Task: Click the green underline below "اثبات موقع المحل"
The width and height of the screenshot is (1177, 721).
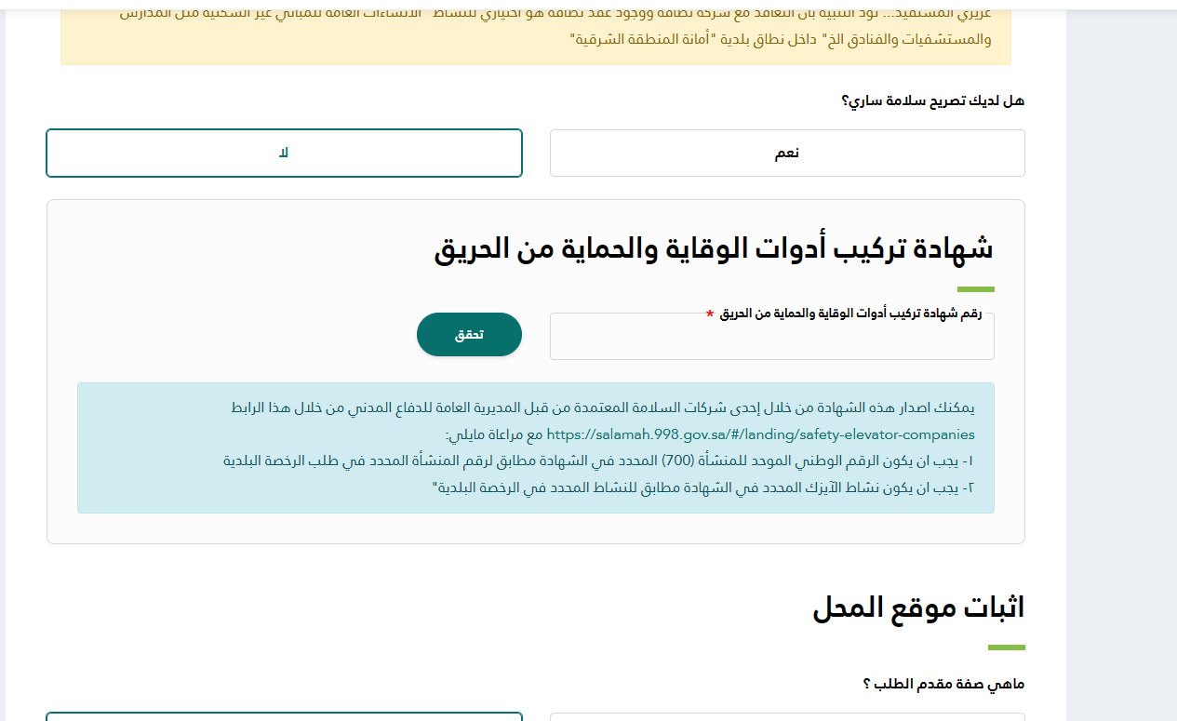Action: pos(1006,644)
